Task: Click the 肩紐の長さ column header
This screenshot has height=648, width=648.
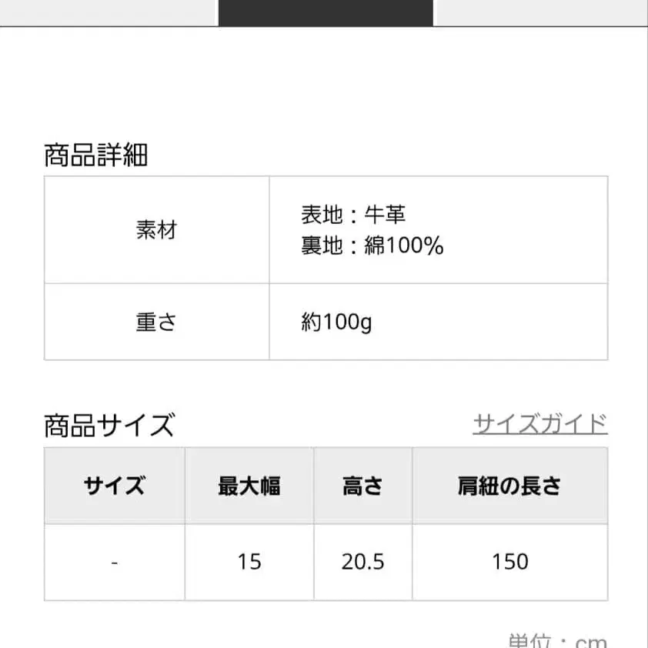Action: point(509,486)
